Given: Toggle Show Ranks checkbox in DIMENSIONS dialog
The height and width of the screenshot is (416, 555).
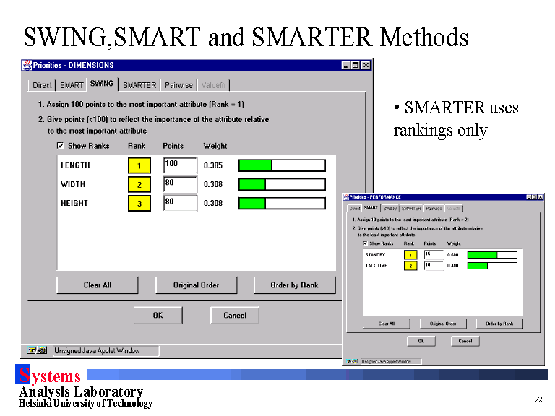Looking at the screenshot, I should tap(61, 146).
